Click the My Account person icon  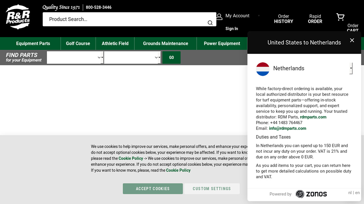219,16
